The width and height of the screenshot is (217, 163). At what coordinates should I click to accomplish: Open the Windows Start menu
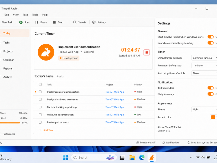point(65,158)
